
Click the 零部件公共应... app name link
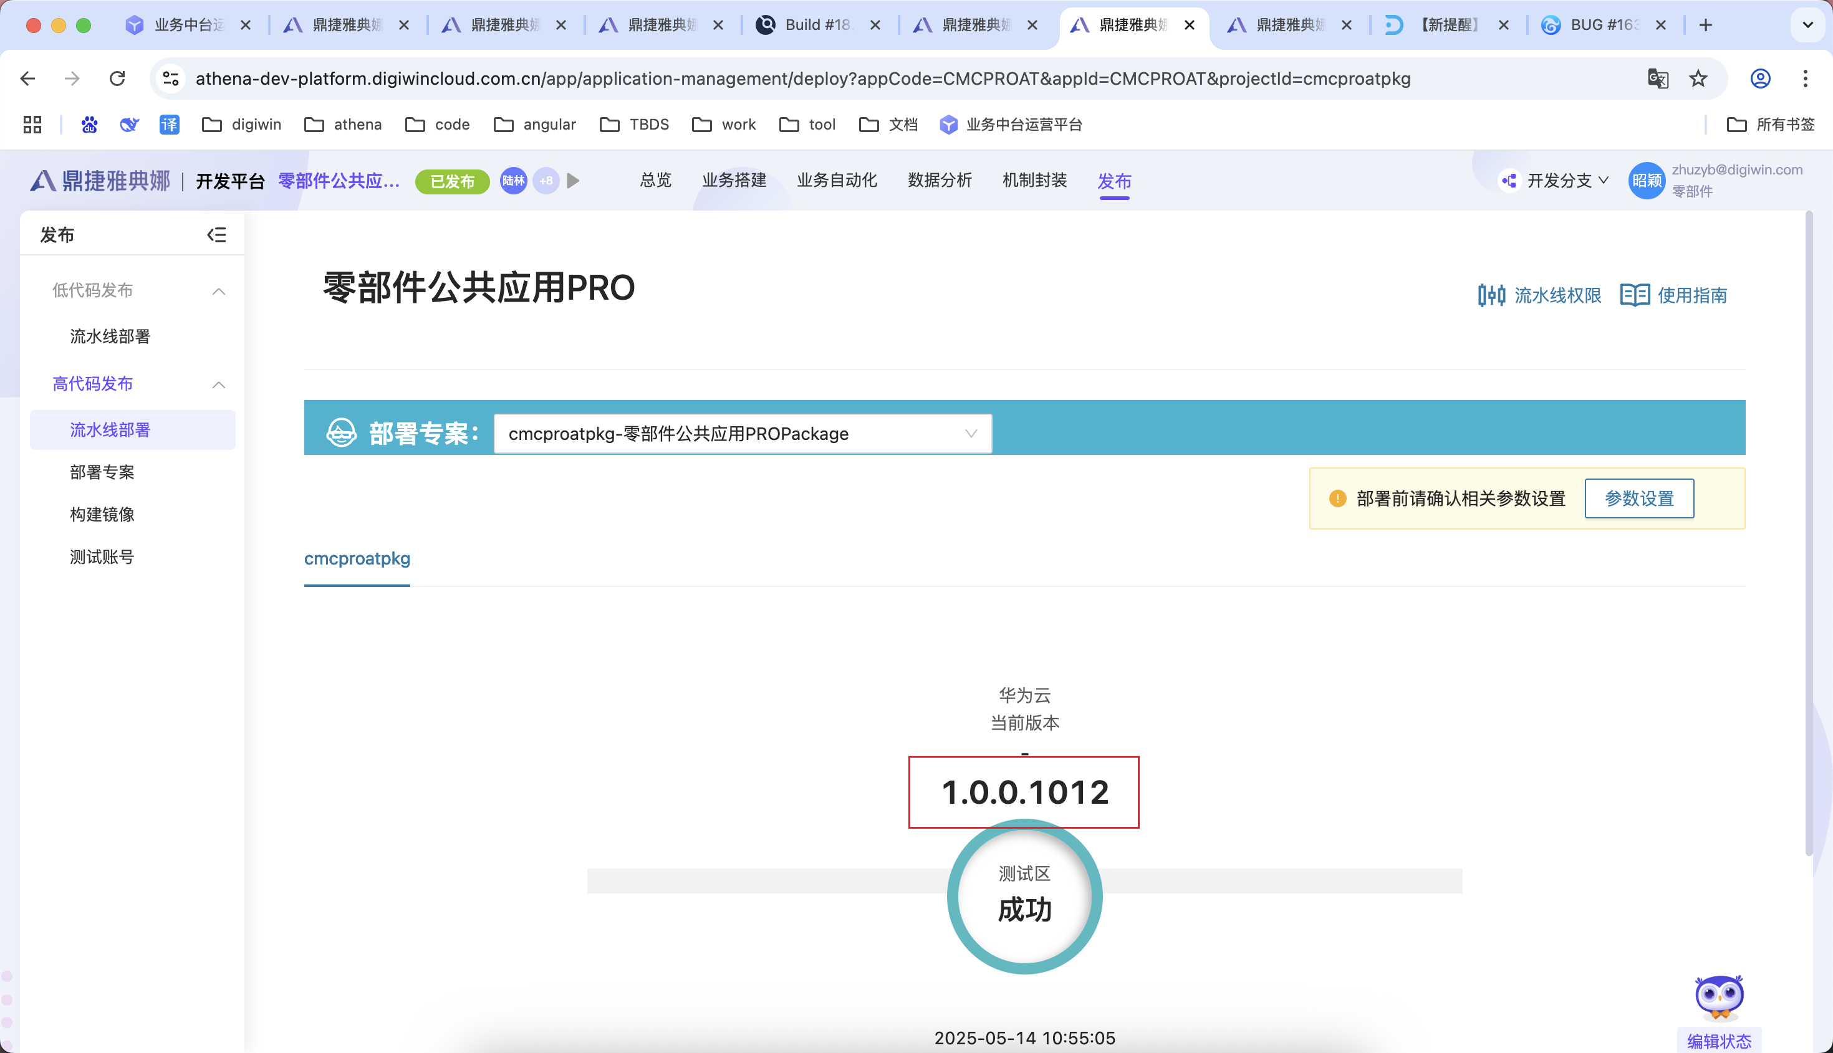coord(339,180)
